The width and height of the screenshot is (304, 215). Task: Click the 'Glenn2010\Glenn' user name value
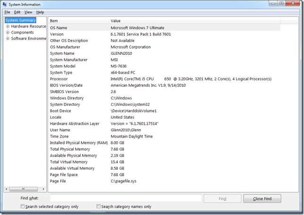[126, 130]
